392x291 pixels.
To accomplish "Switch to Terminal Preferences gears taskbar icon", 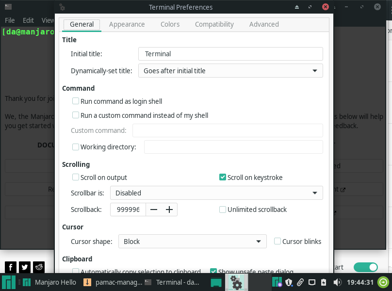I will tap(236, 282).
